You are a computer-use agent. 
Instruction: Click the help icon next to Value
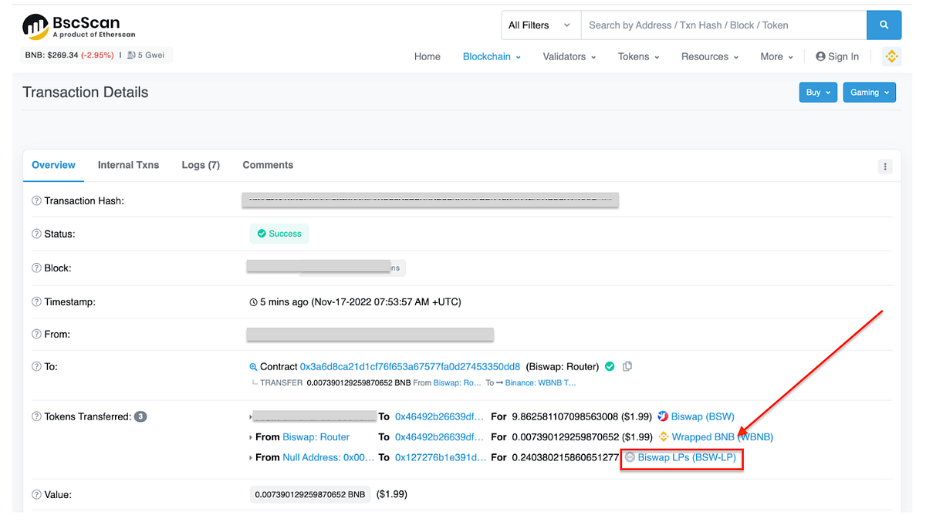click(36, 494)
